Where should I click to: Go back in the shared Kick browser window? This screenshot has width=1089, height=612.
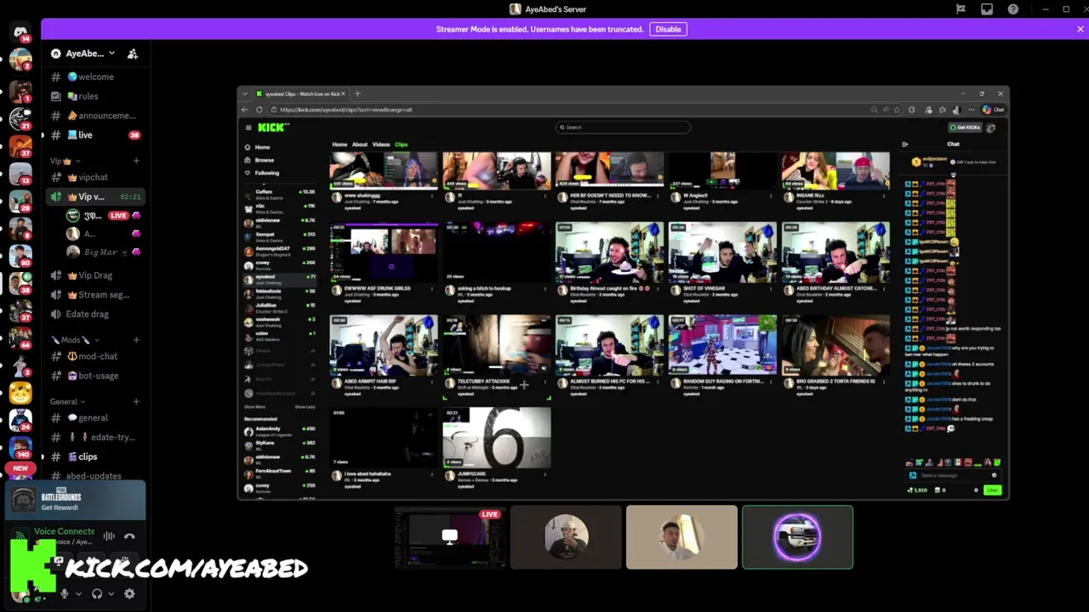click(x=245, y=110)
